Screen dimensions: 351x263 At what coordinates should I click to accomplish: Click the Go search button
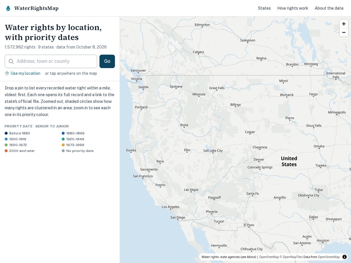tap(107, 61)
